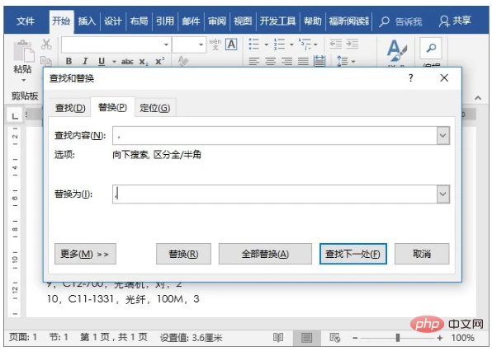Toggle Bold formatting in the ribbon
The width and height of the screenshot is (492, 351).
[x=69, y=61]
